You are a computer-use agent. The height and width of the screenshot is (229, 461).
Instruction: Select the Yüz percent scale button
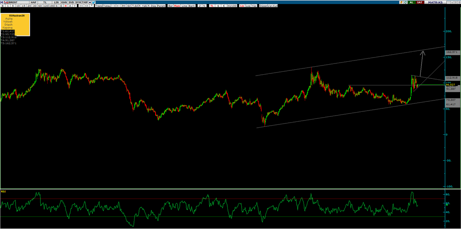254,6
